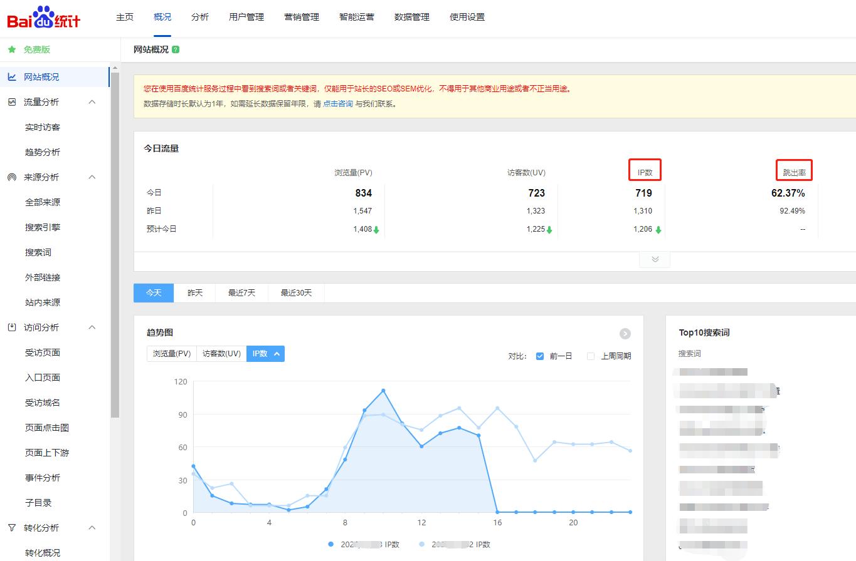
Task: Click the 来源分析 target icon
Action: click(11, 177)
